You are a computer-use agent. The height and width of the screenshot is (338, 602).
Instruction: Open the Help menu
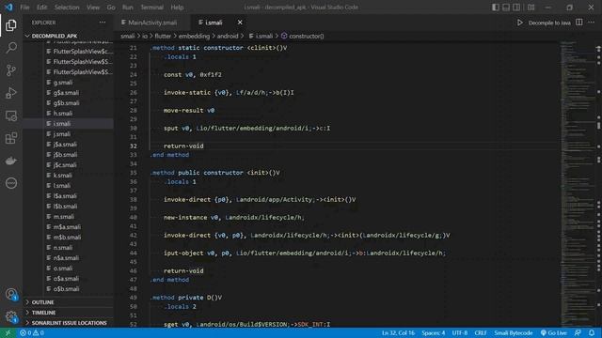click(x=177, y=8)
